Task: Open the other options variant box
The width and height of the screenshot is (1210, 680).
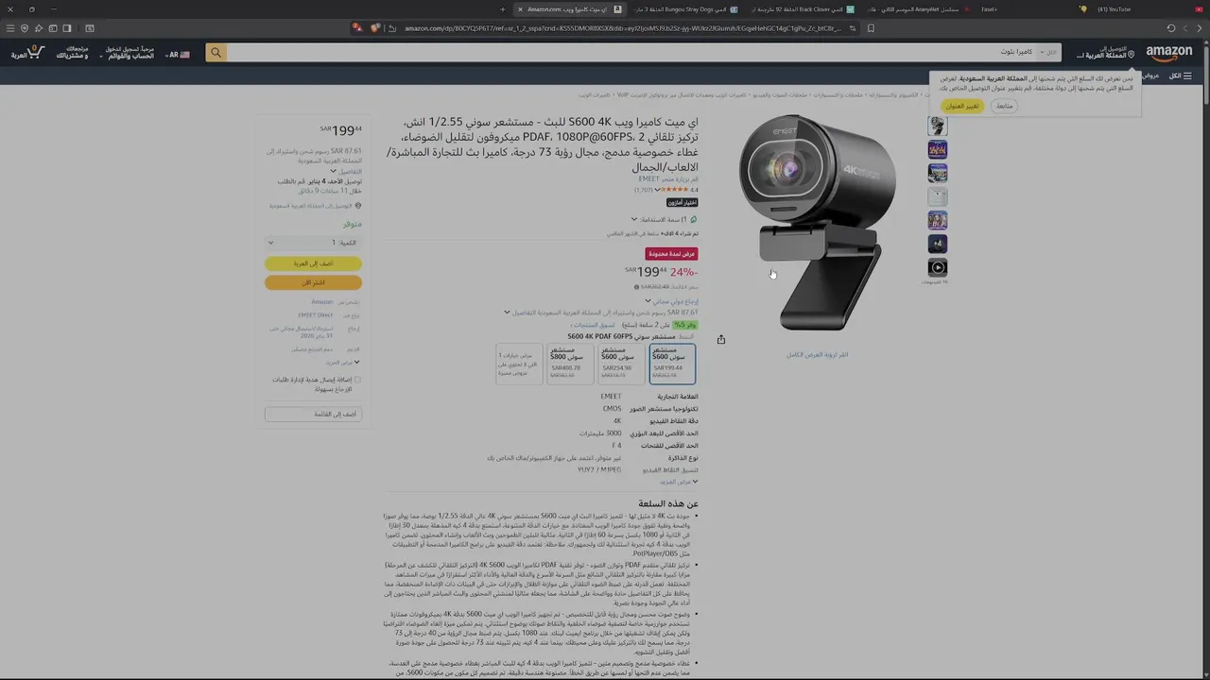Action: point(519,364)
